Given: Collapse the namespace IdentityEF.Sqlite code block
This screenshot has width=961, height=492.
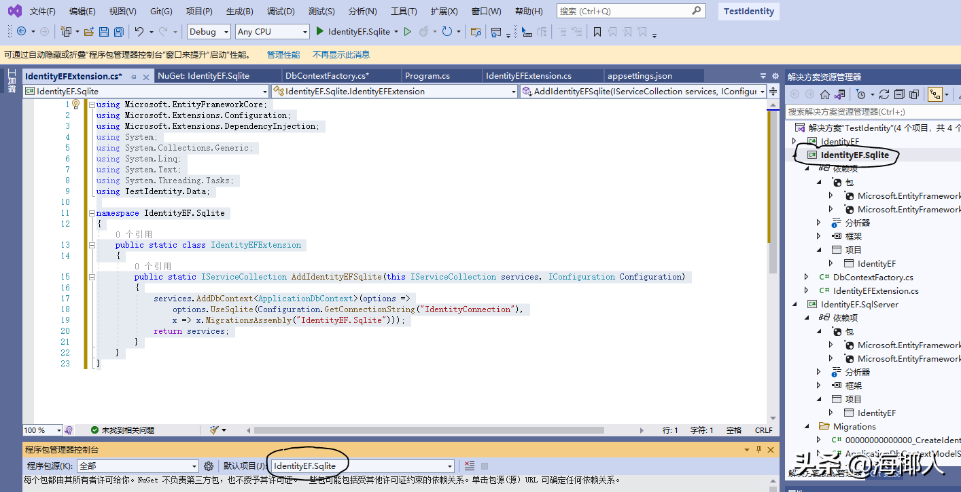Looking at the screenshot, I should [x=92, y=213].
